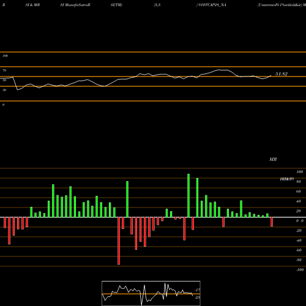Click the MR axis label -60

tap(299, 250)
